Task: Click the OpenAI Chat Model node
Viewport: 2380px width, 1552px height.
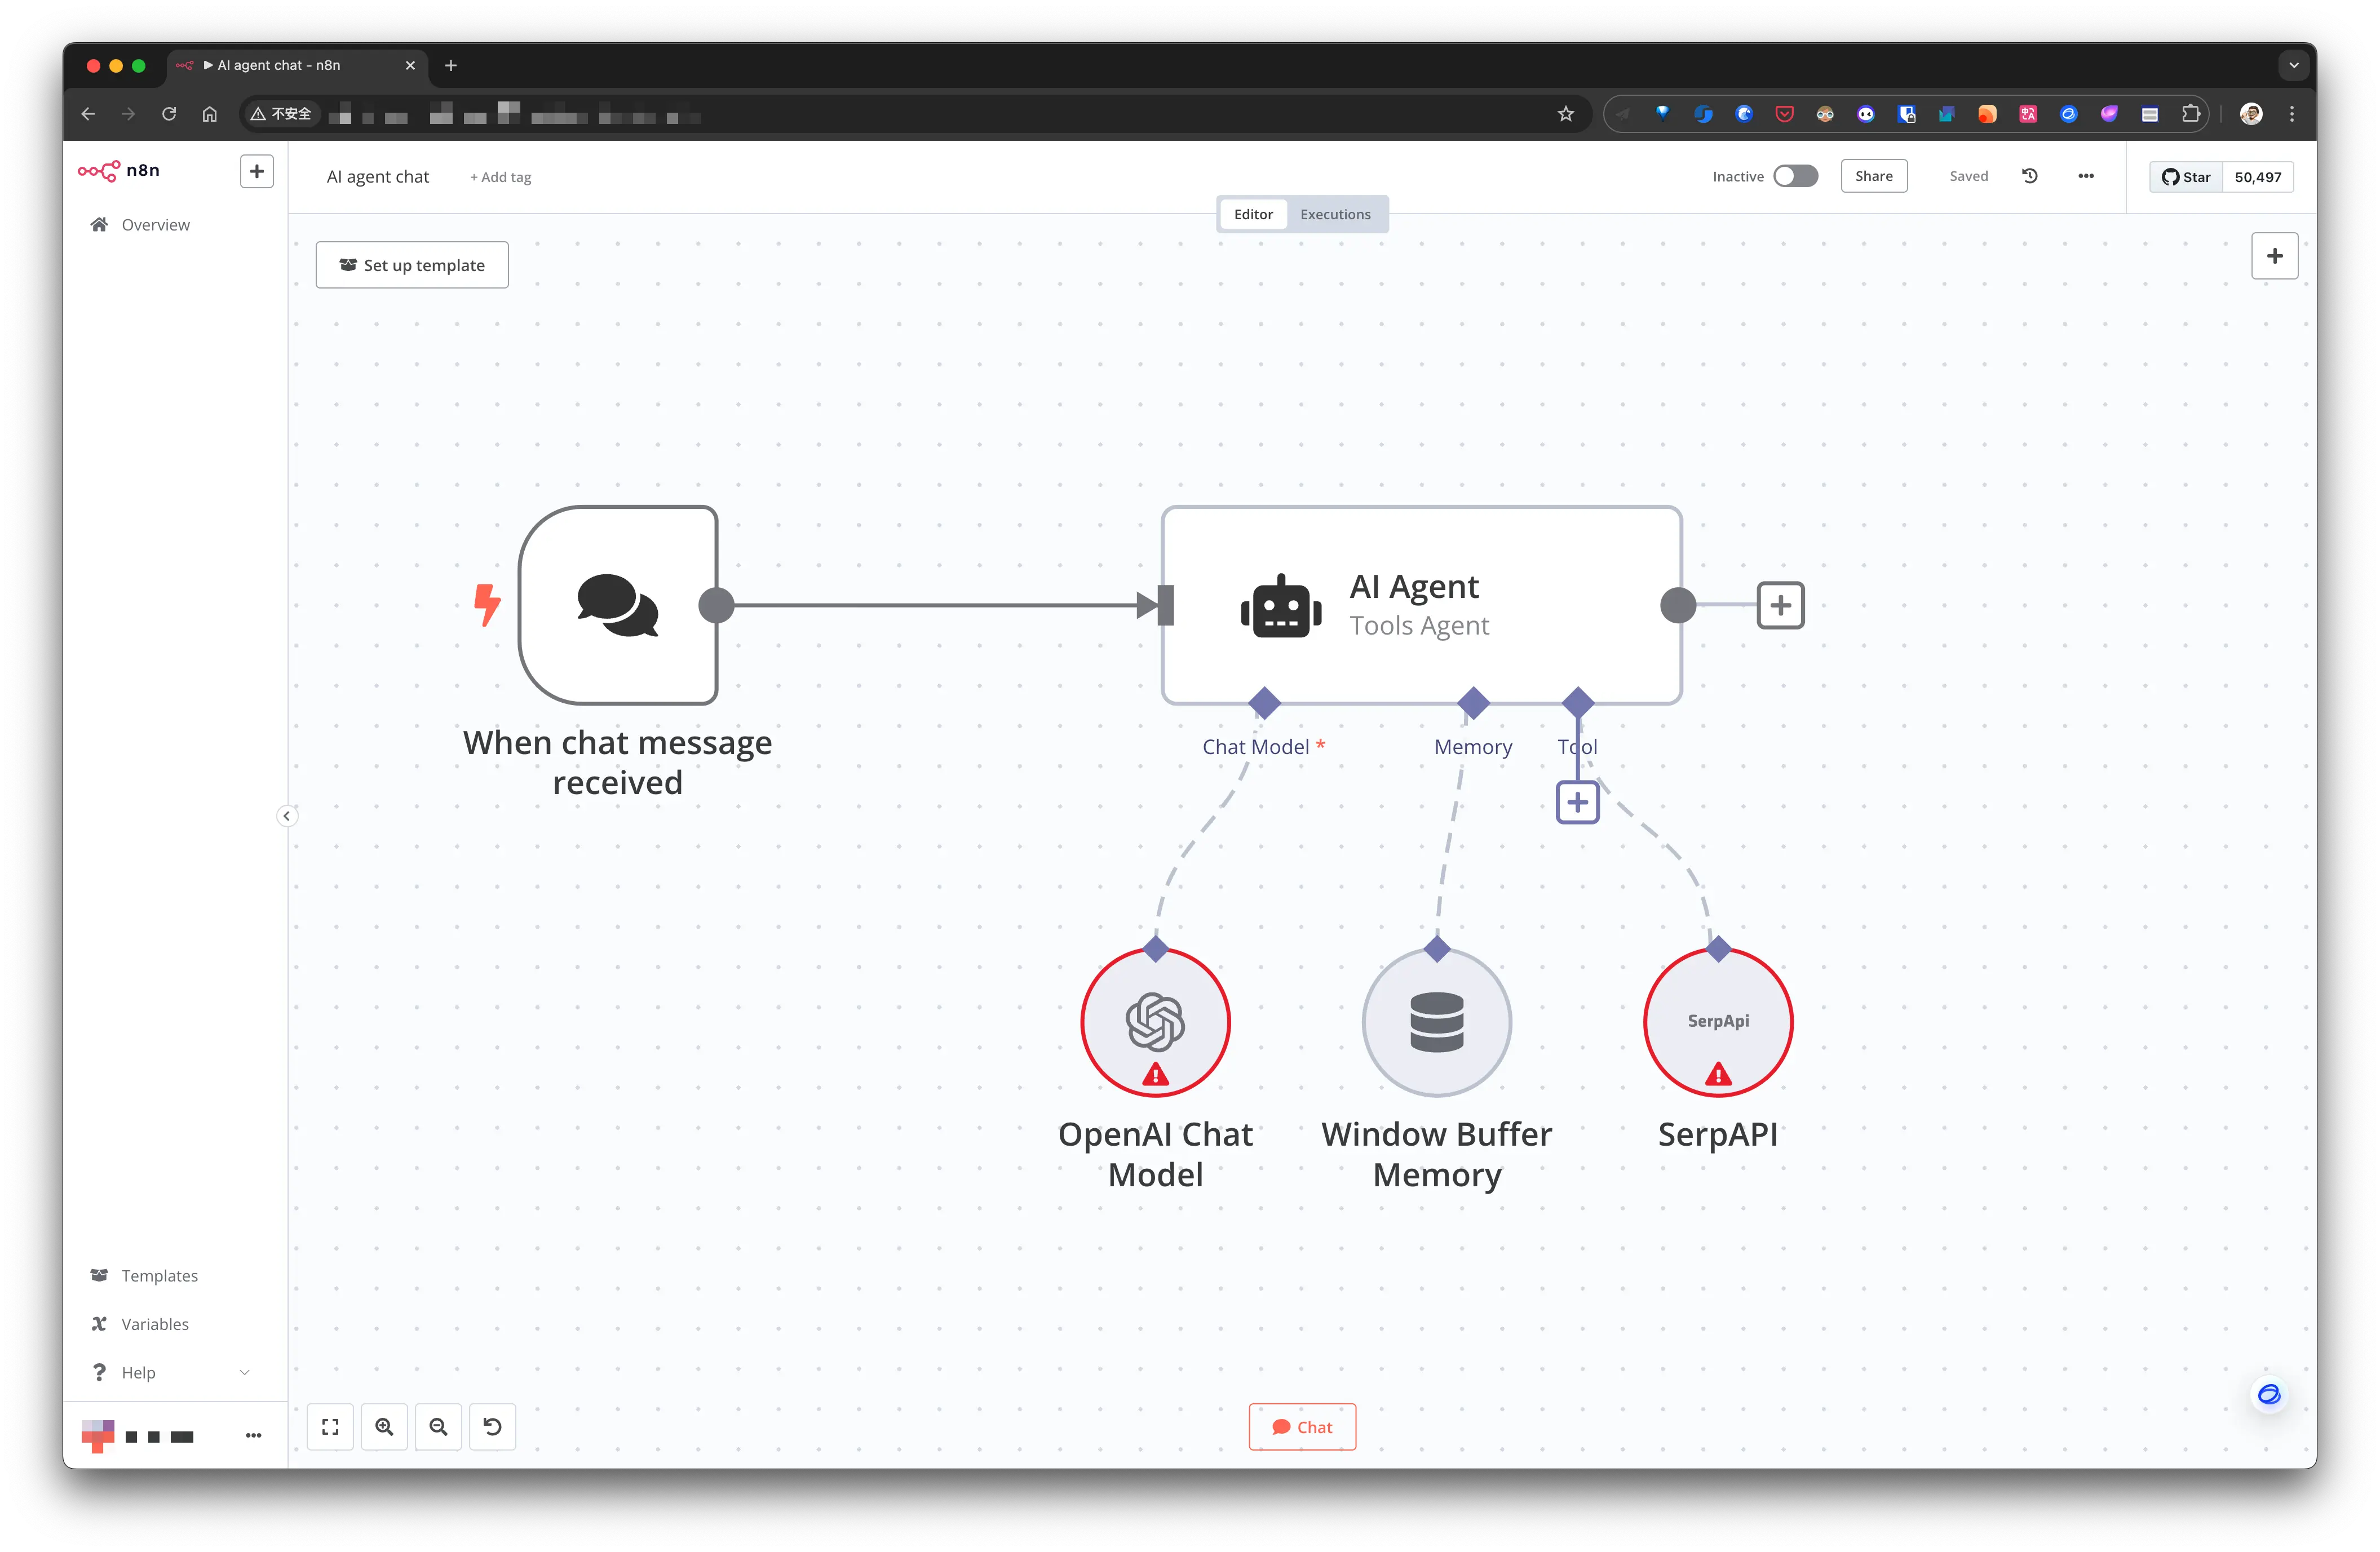Action: click(x=1155, y=1022)
